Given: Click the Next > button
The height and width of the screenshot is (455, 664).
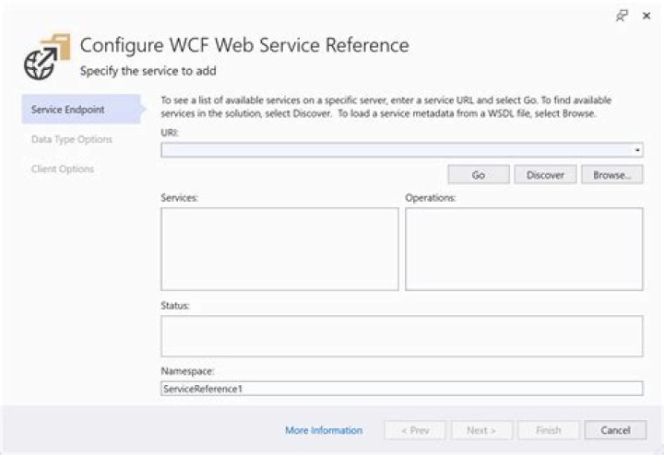Looking at the screenshot, I should (481, 430).
